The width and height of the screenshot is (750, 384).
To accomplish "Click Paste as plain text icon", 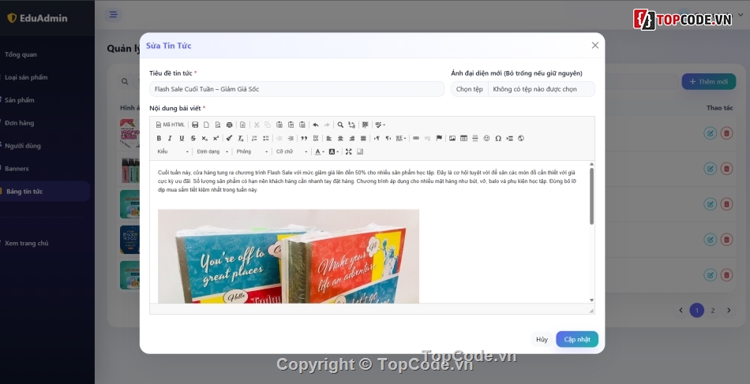I will (291, 125).
